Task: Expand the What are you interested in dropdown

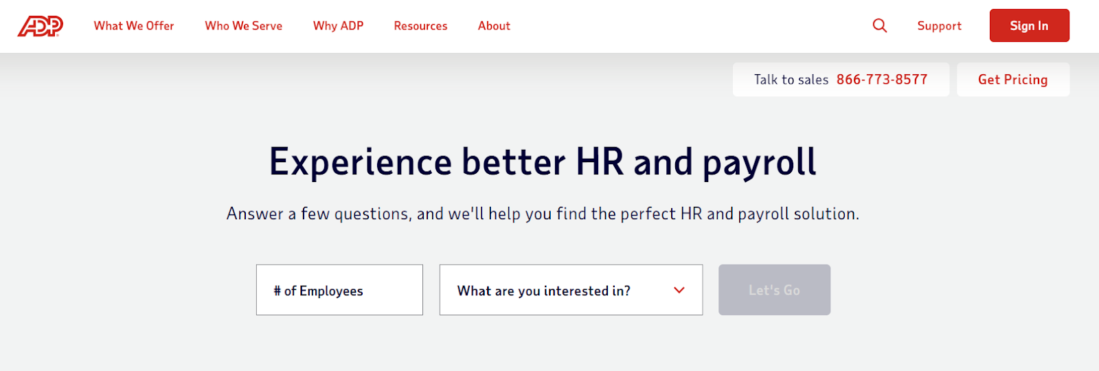Action: click(571, 290)
